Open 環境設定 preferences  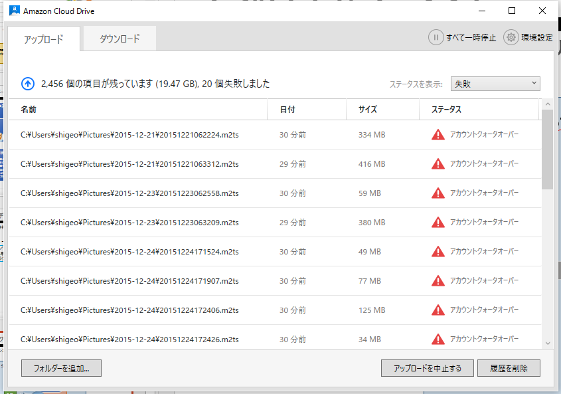pyautogui.click(x=536, y=38)
